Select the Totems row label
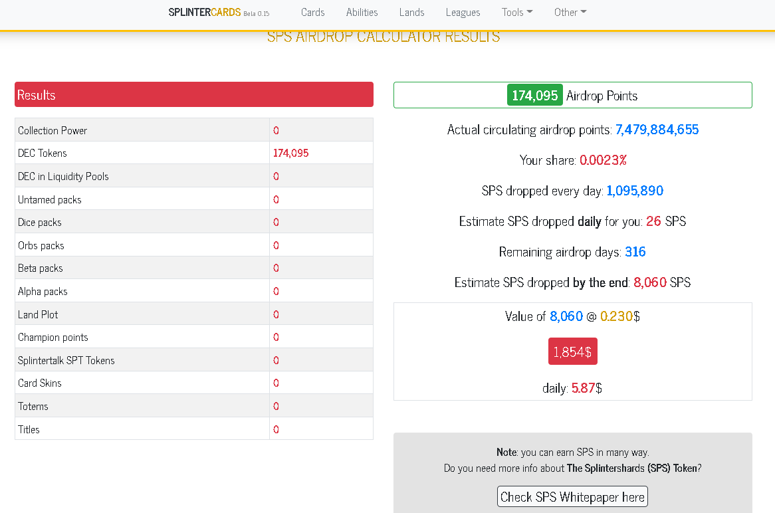Screen dimensions: 775x513 (x=33, y=406)
